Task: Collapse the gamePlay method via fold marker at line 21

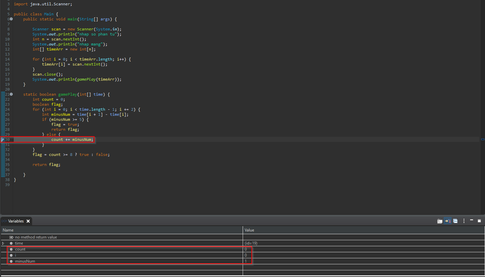Action: click(11, 94)
